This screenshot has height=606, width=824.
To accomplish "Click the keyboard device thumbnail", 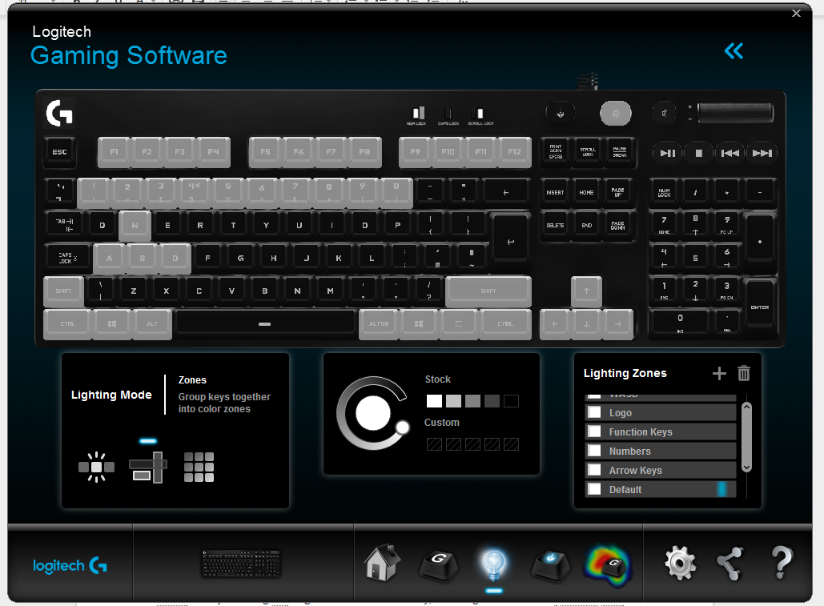I will (x=242, y=564).
